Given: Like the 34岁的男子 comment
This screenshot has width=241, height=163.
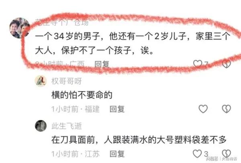Looking at the screenshot, I should (x=198, y=63).
